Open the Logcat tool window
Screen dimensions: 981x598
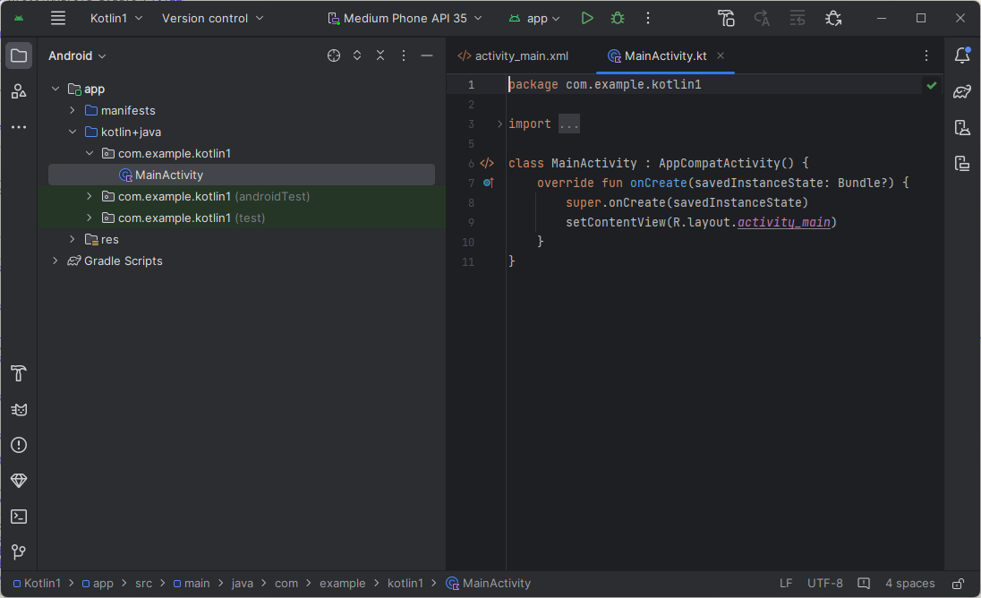(x=19, y=409)
